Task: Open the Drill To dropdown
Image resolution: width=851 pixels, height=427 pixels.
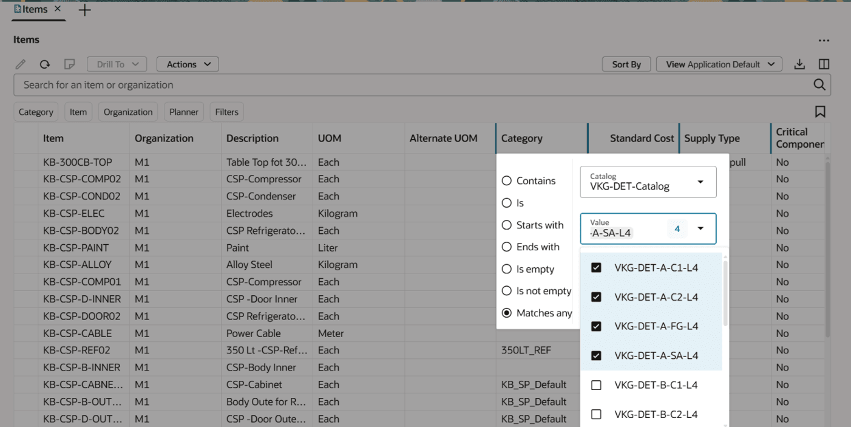Action: click(x=117, y=64)
